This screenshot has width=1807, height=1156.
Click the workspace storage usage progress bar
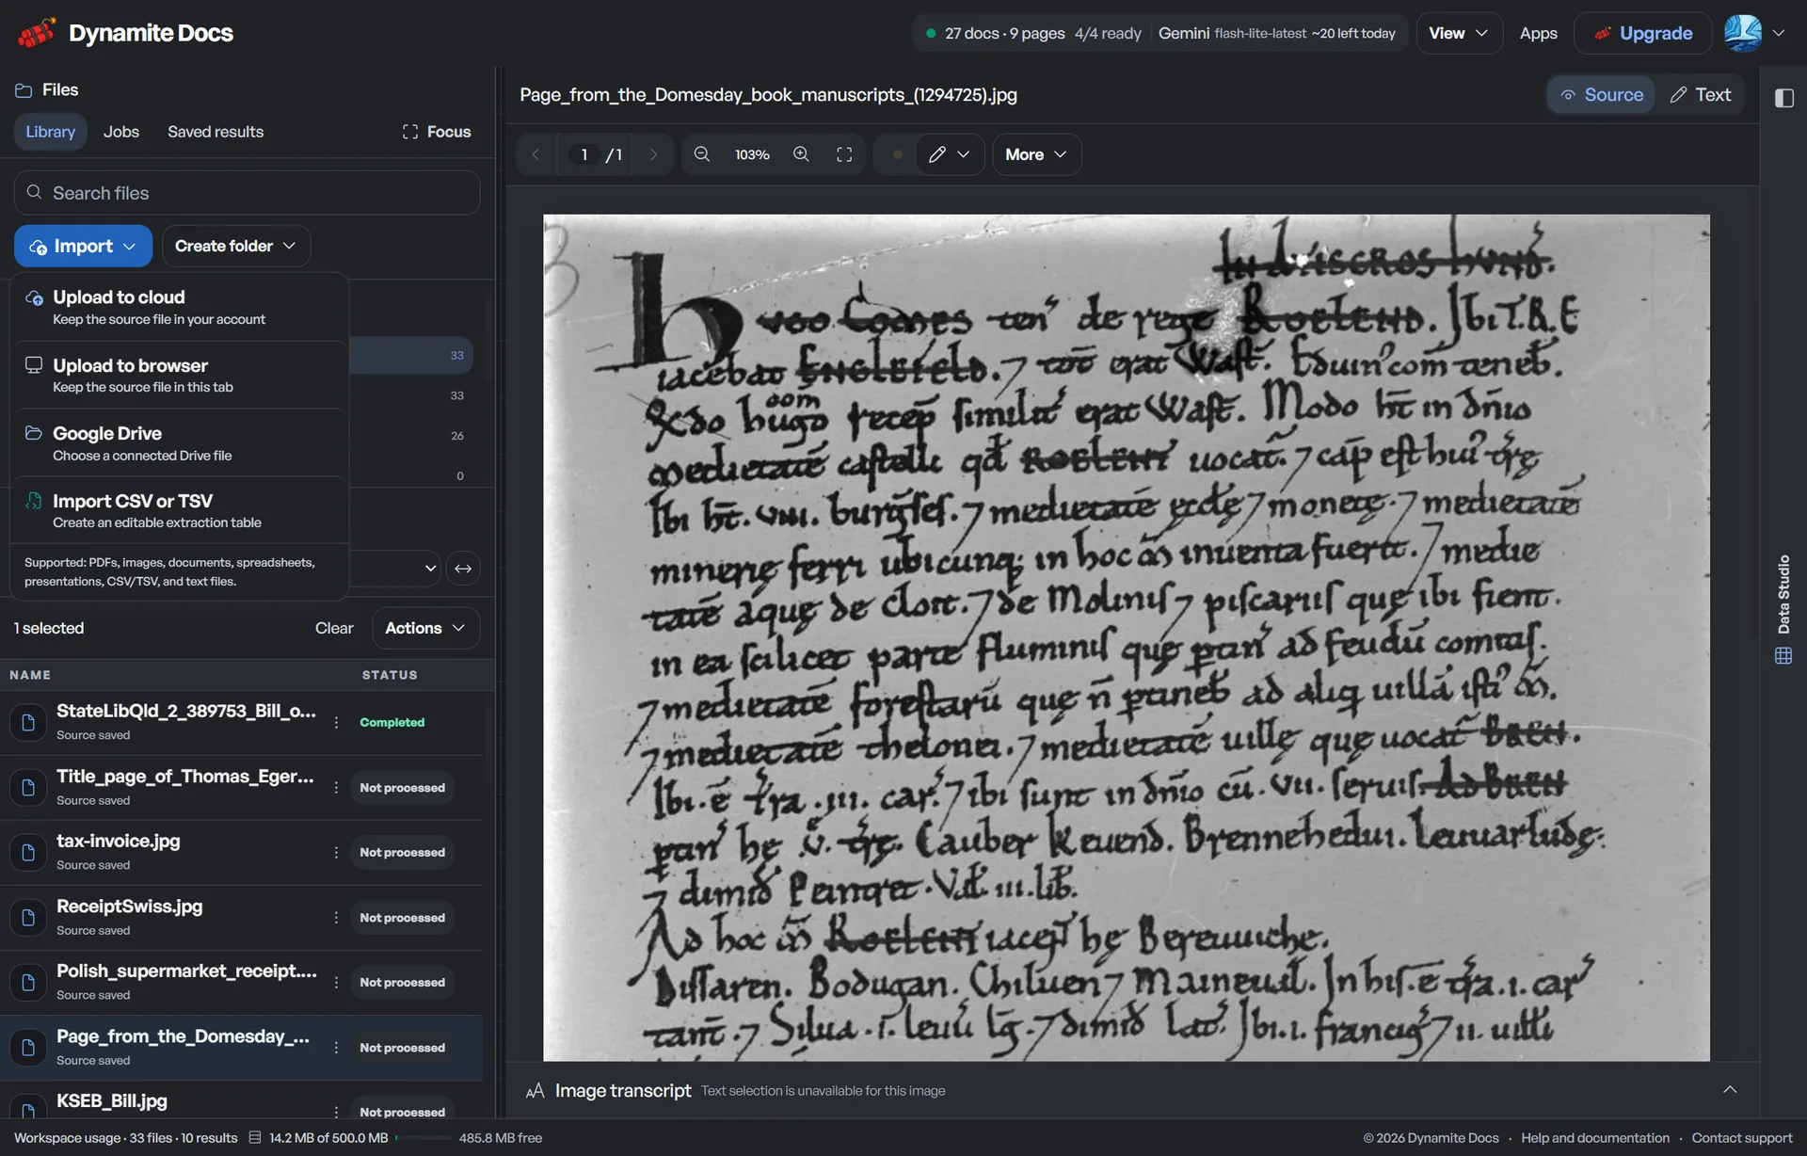(x=424, y=1137)
